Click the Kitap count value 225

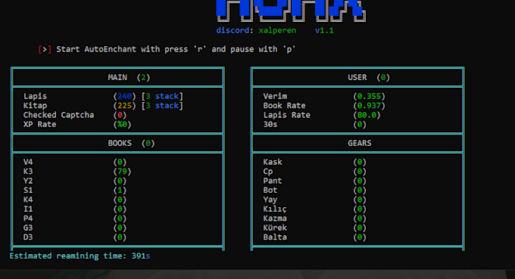tap(124, 106)
